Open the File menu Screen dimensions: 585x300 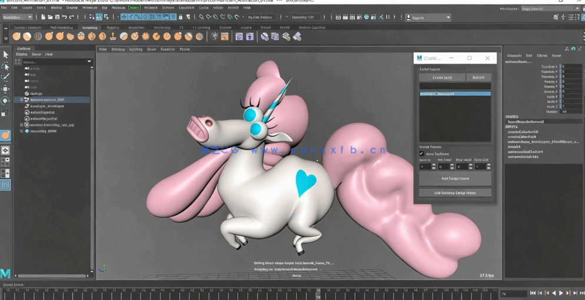(4, 8)
